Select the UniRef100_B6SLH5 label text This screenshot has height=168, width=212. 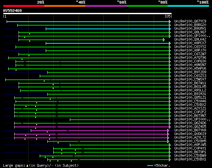click(x=190, y=87)
